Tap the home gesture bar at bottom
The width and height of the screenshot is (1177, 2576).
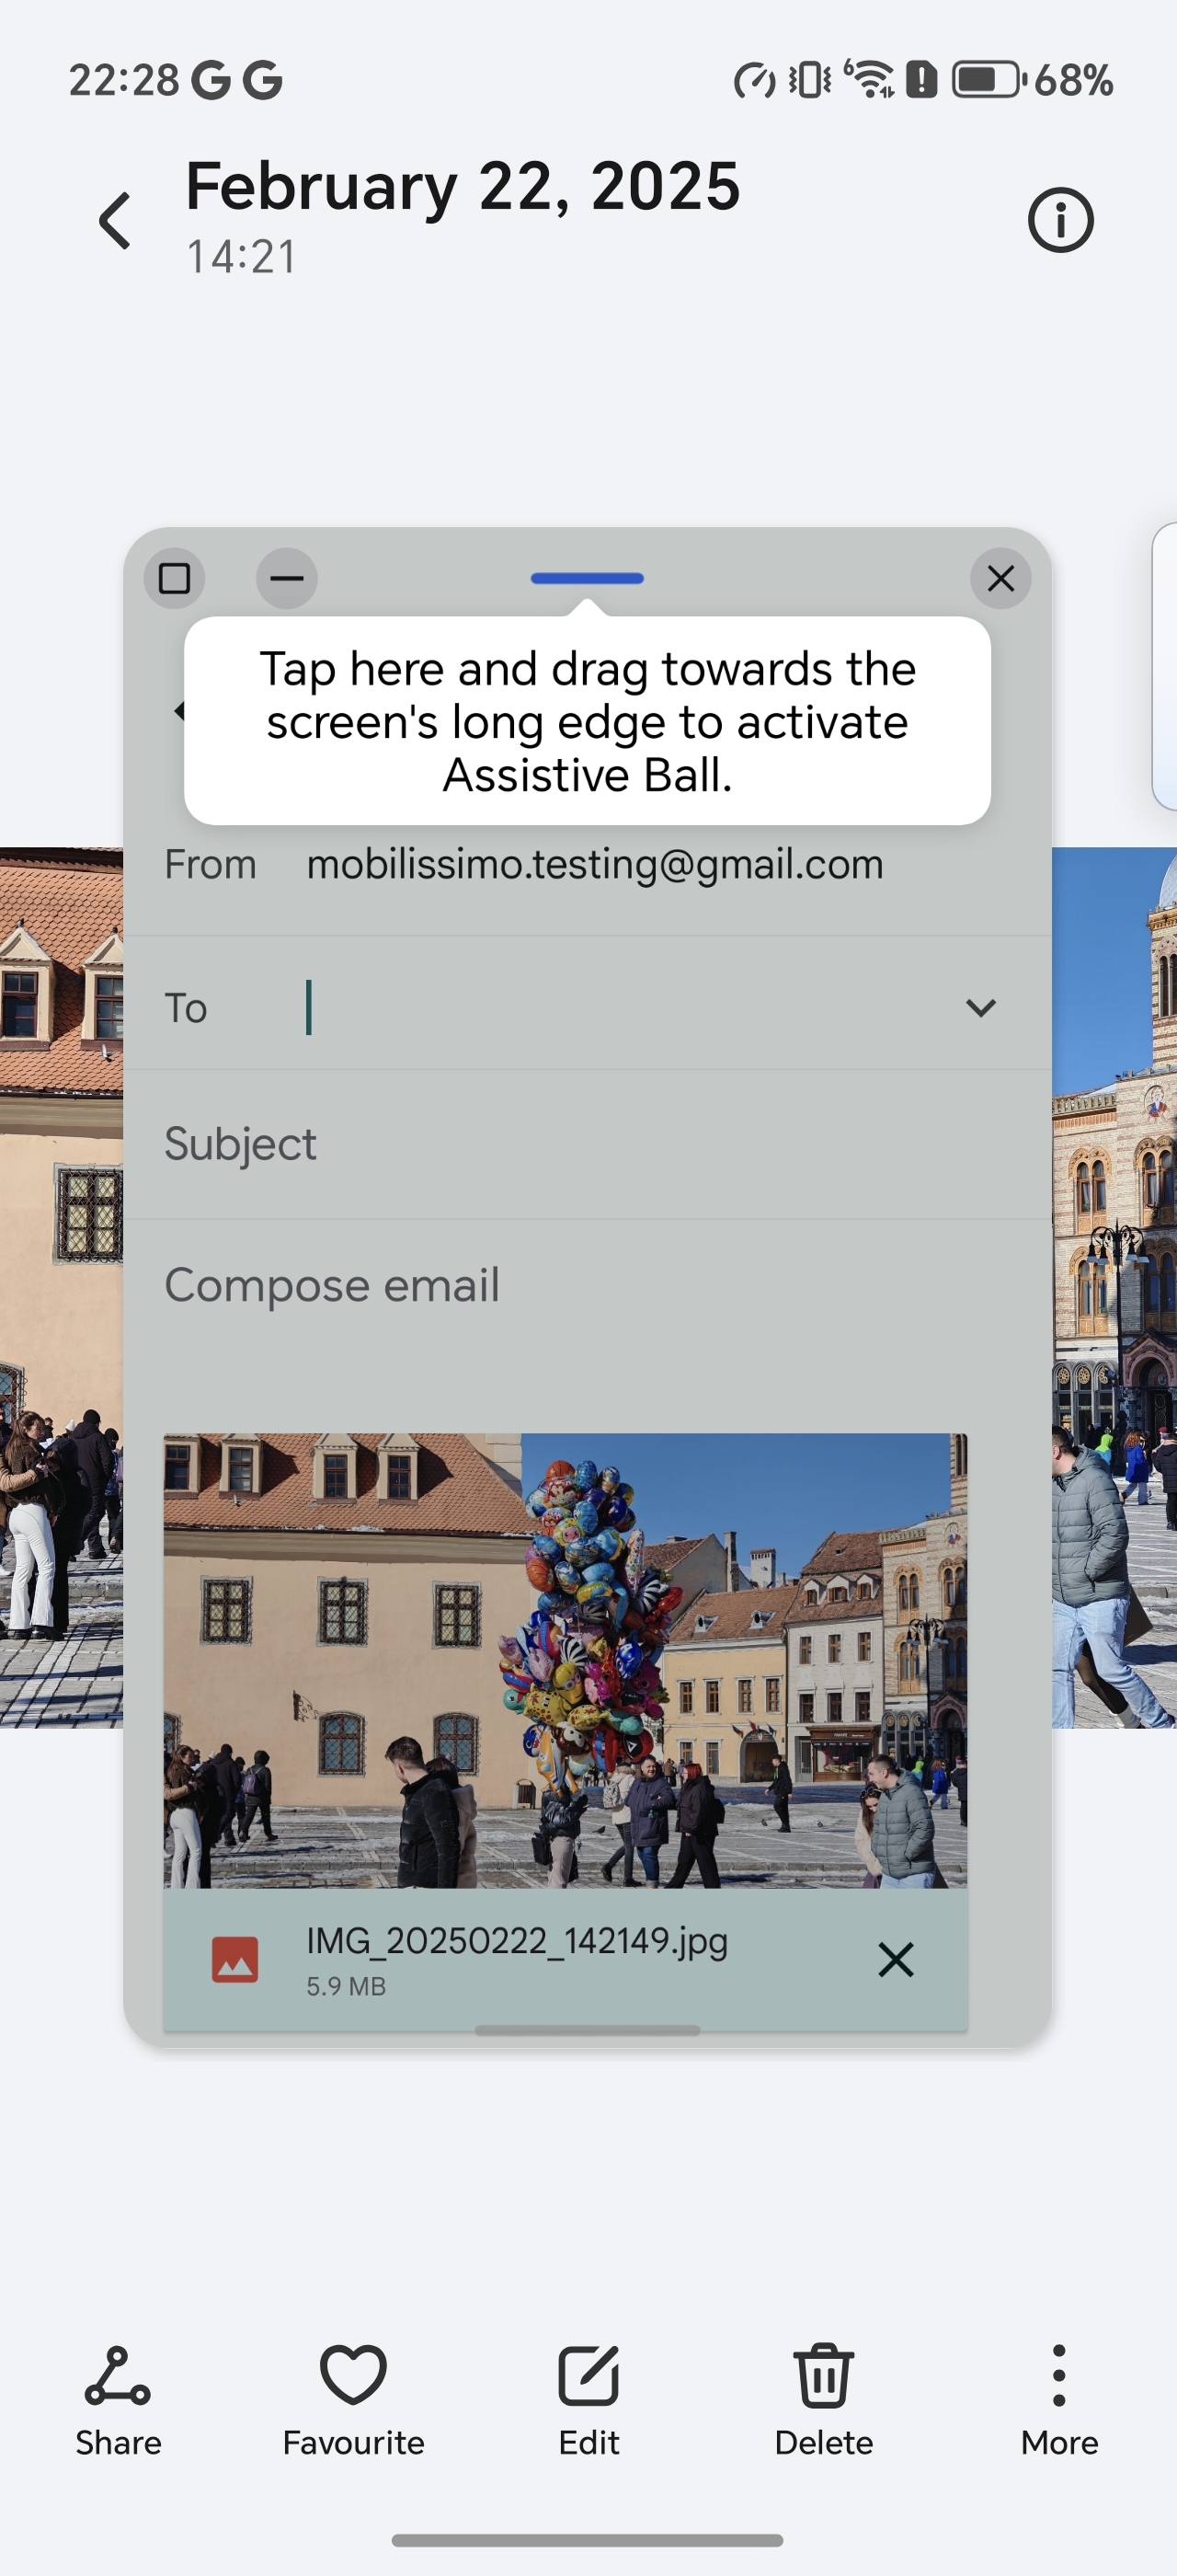pyautogui.click(x=588, y=2540)
